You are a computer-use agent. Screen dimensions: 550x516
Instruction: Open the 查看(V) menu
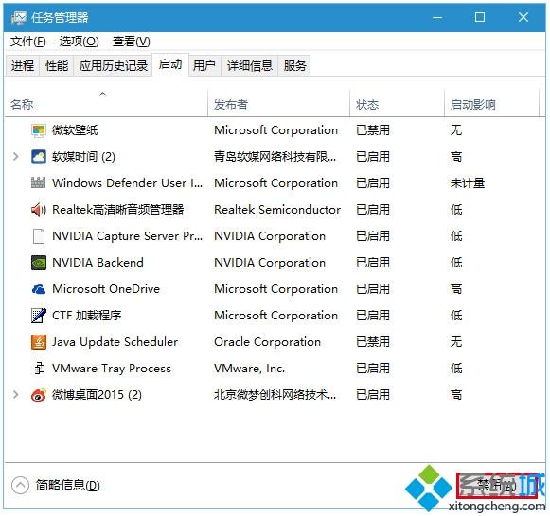[x=131, y=42]
